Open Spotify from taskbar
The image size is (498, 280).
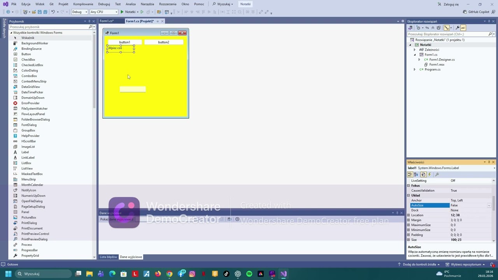pyautogui.click(x=249, y=274)
